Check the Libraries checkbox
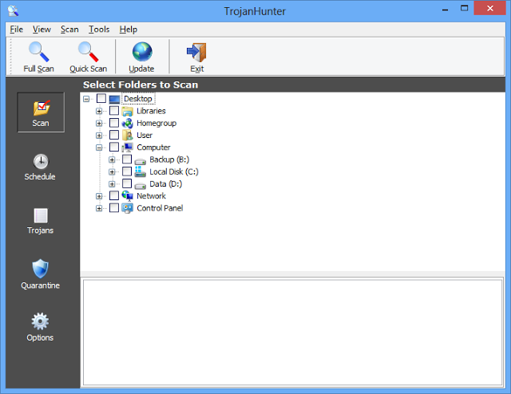This screenshot has height=394, width=511. pos(114,111)
